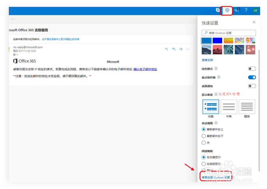Click the quick settings panel scrollbar

[259, 110]
